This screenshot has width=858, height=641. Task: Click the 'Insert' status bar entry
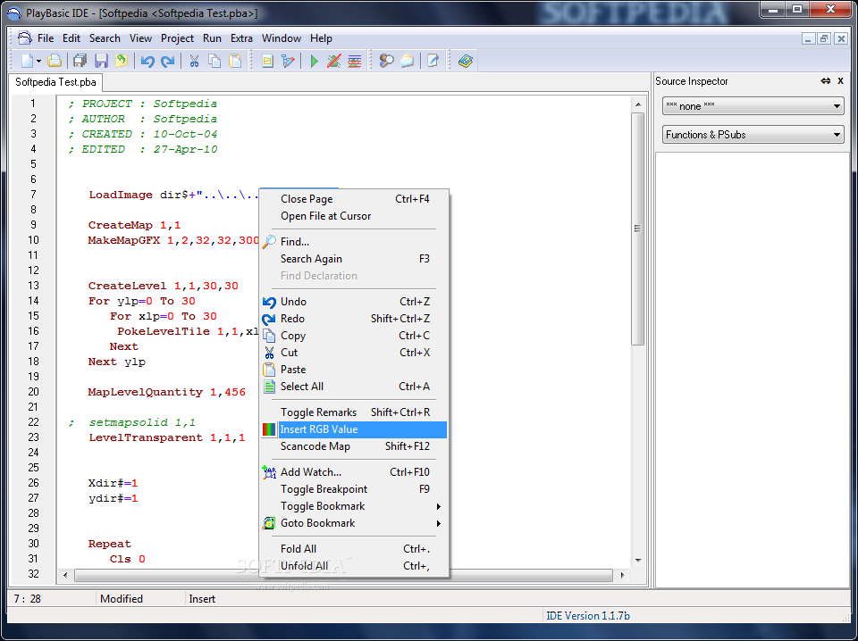(x=202, y=599)
